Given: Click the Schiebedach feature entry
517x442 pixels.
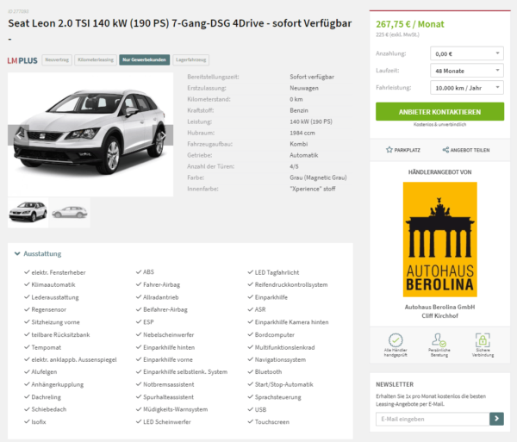Looking at the screenshot, I should [49, 409].
